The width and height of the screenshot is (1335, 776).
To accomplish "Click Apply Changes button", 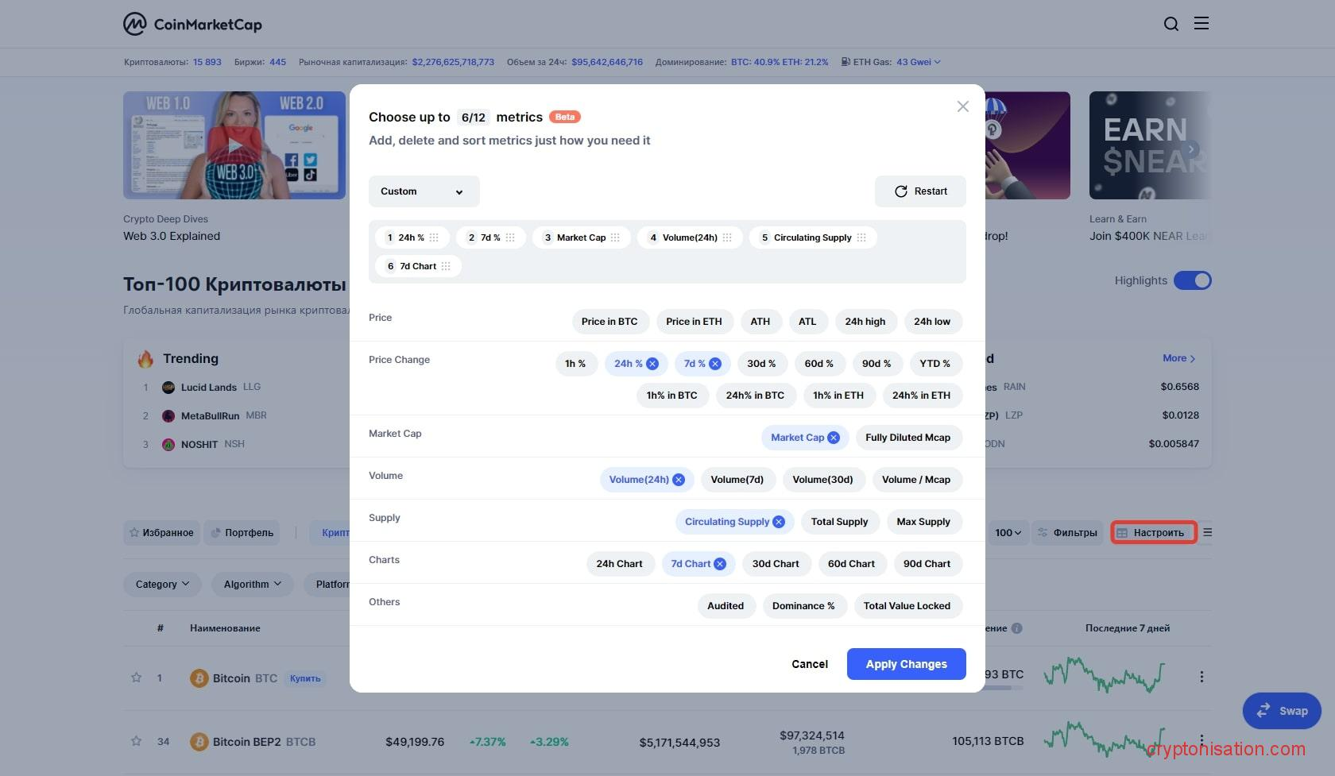I will (906, 664).
